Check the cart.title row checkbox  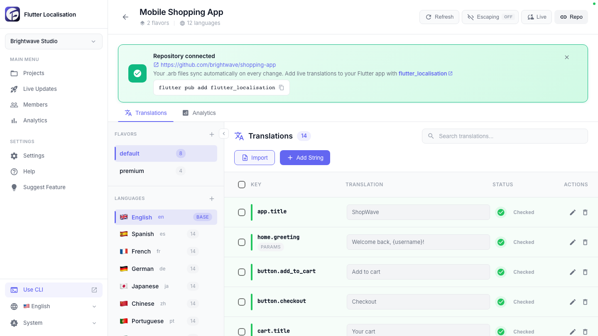[242, 332]
